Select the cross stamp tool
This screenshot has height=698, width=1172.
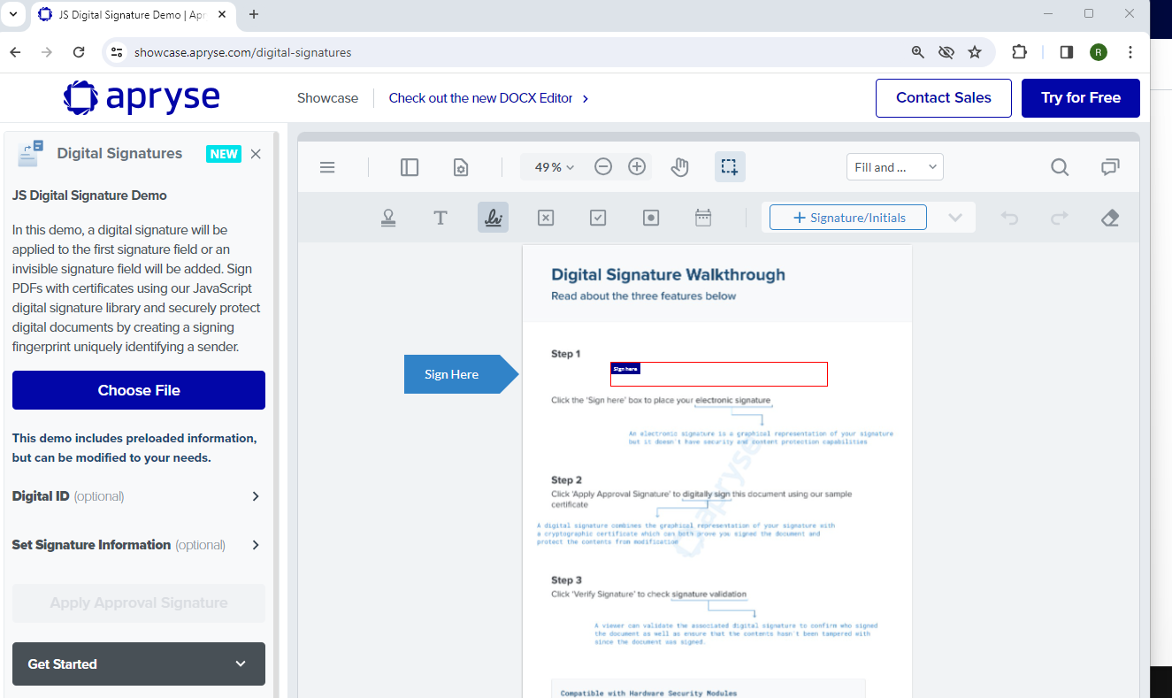pos(546,218)
